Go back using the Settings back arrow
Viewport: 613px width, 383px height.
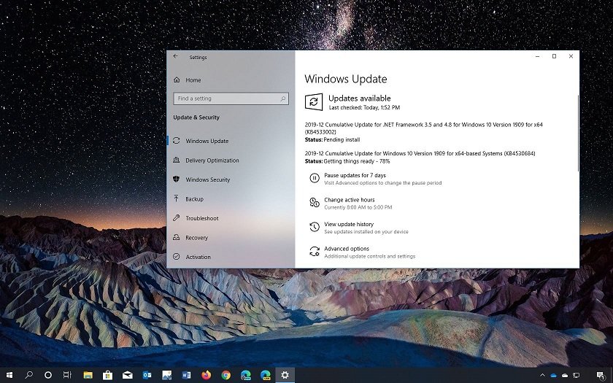[x=175, y=56]
